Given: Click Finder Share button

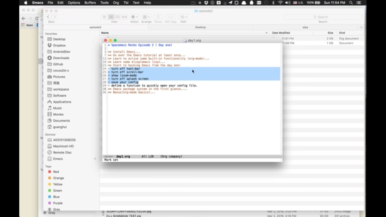Looking at the screenshot, I should pyautogui.click(x=158, y=17).
